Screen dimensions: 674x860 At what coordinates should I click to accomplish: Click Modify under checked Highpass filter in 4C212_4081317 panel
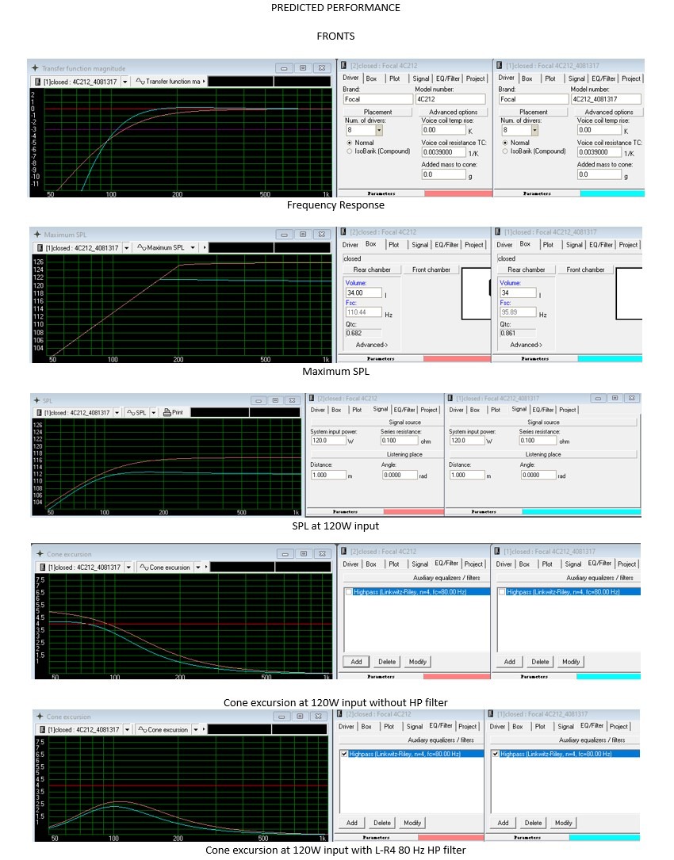click(564, 823)
